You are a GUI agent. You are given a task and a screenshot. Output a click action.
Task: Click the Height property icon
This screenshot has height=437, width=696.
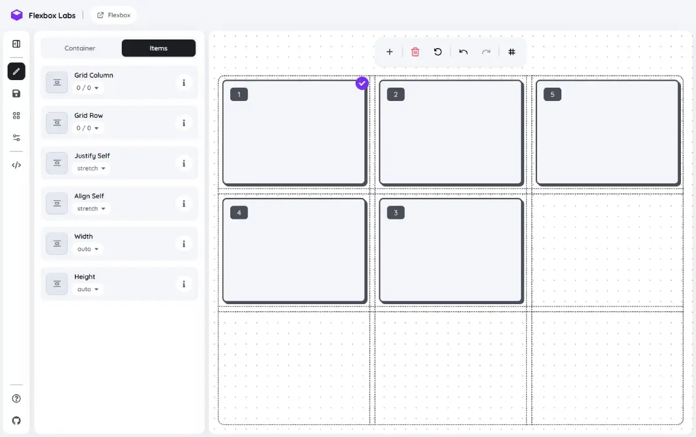pos(57,284)
